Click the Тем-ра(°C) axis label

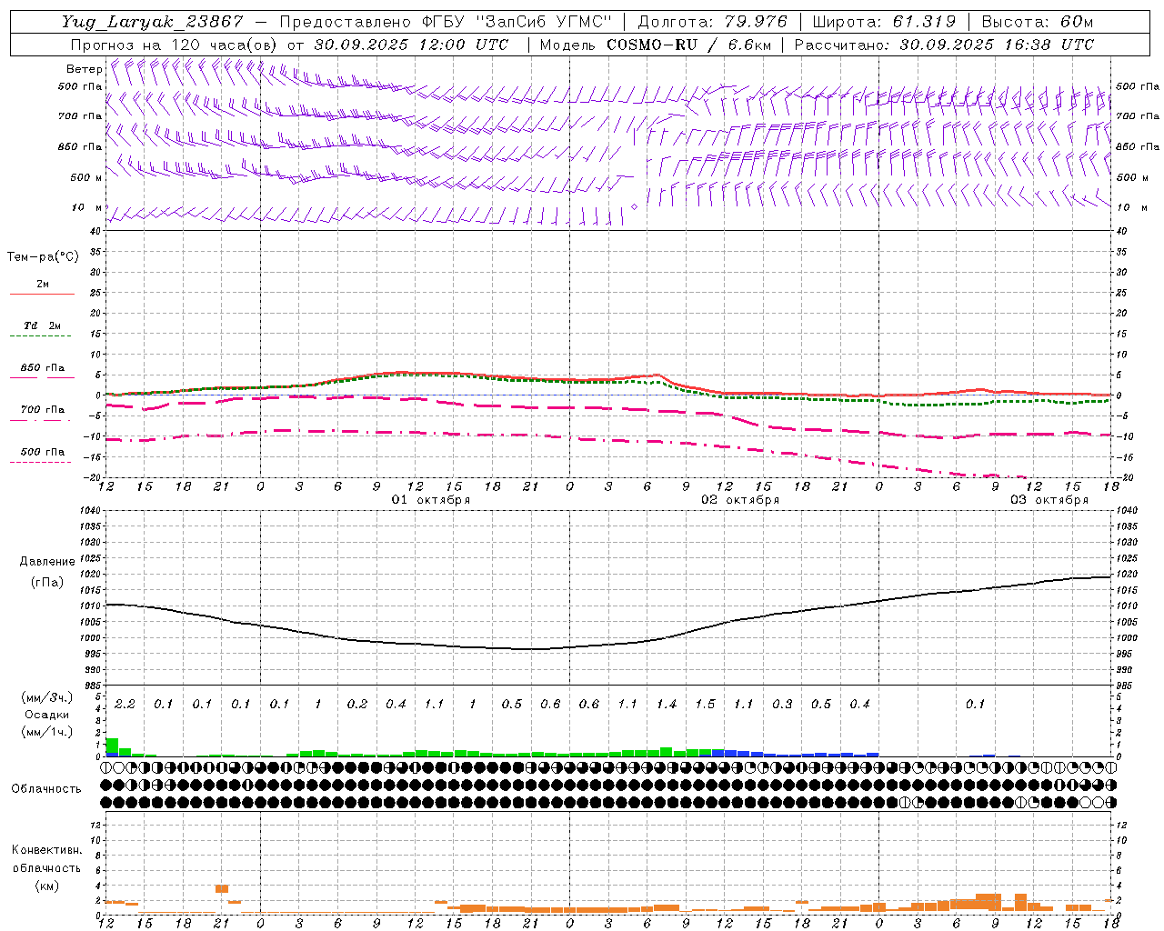43,257
